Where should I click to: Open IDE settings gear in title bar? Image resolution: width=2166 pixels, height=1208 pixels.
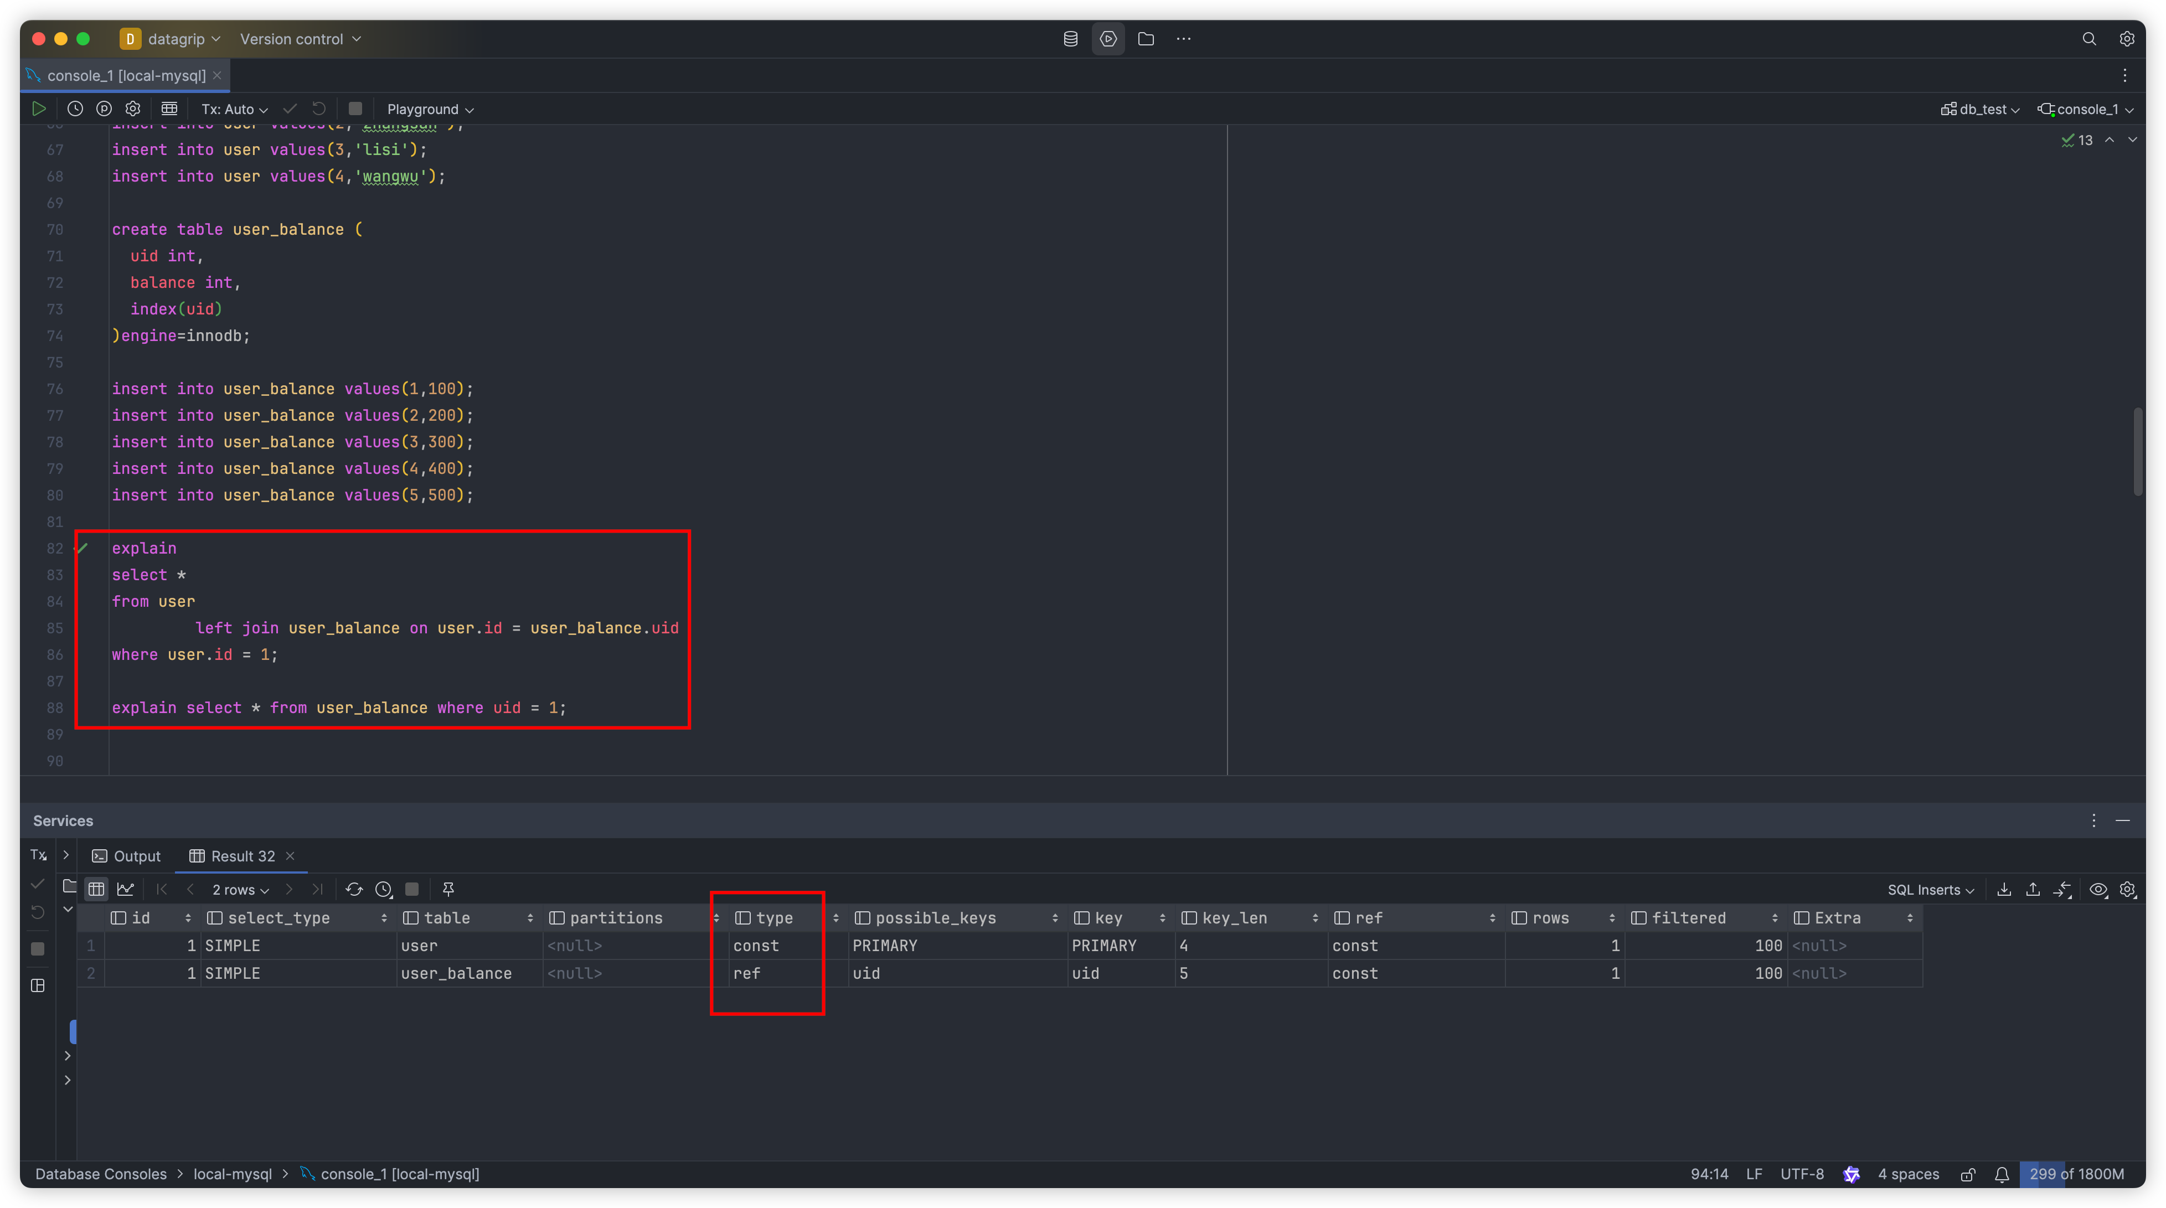coord(2127,39)
